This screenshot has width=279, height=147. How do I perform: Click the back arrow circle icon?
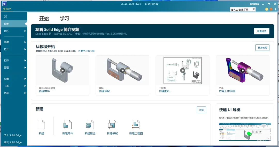(6, 17)
